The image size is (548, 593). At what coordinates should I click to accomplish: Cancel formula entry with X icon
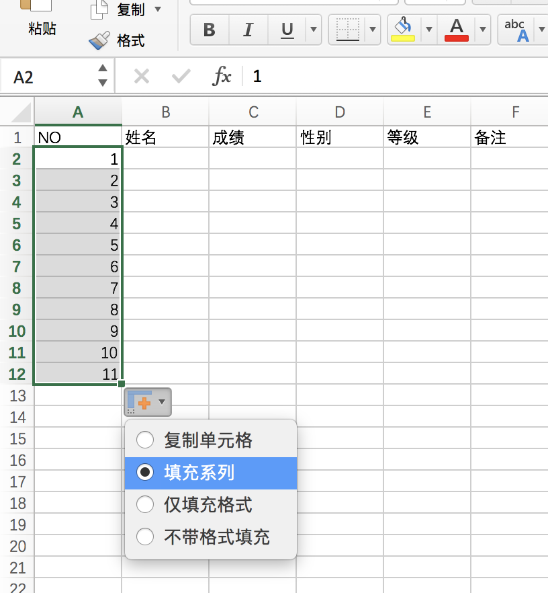[x=142, y=77]
